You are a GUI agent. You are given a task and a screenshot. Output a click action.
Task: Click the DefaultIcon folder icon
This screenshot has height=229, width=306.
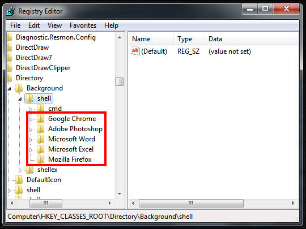pos(19,180)
